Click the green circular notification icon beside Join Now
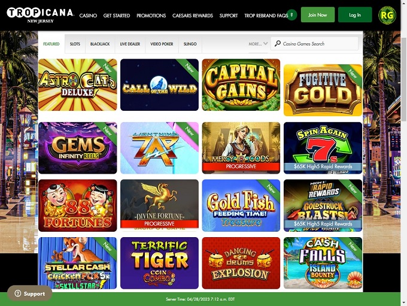 (x=291, y=15)
